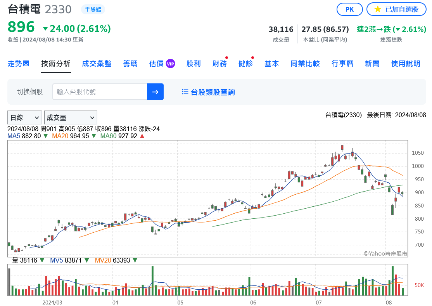Switch to the 股利 tab
Viewport: 432px width, 306px height.
click(194, 64)
